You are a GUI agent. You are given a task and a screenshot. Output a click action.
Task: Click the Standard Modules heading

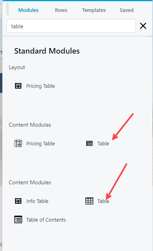[47, 51]
